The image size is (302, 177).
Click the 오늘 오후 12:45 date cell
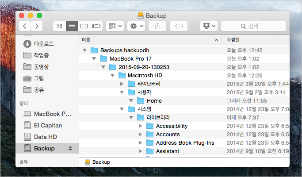coord(245,50)
